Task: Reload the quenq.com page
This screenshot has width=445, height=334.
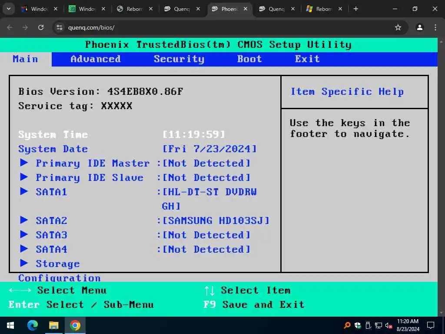Action: point(41,27)
